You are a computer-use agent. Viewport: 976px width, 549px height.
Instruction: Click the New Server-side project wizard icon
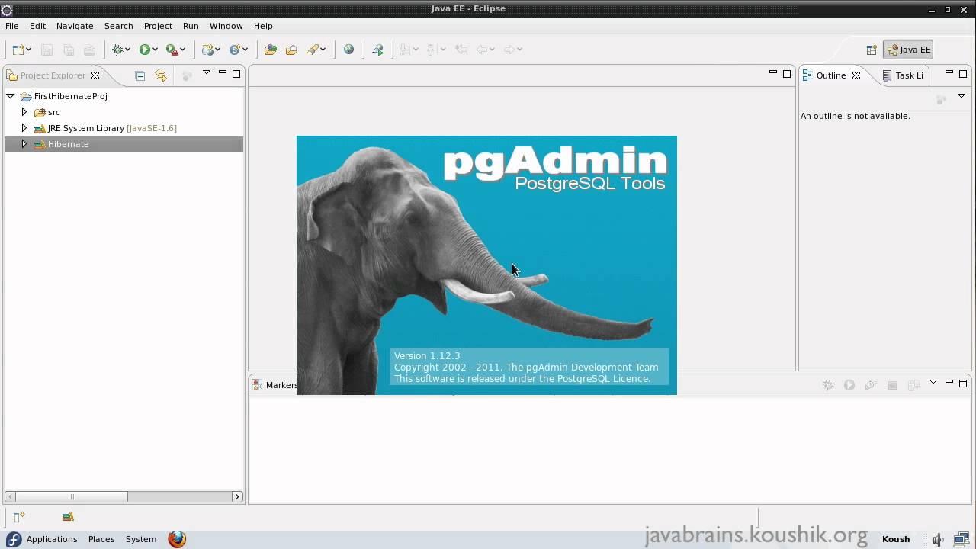[x=207, y=50]
